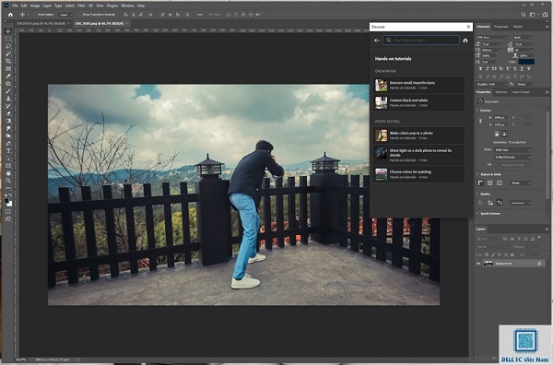Open the File menu

pos(15,6)
